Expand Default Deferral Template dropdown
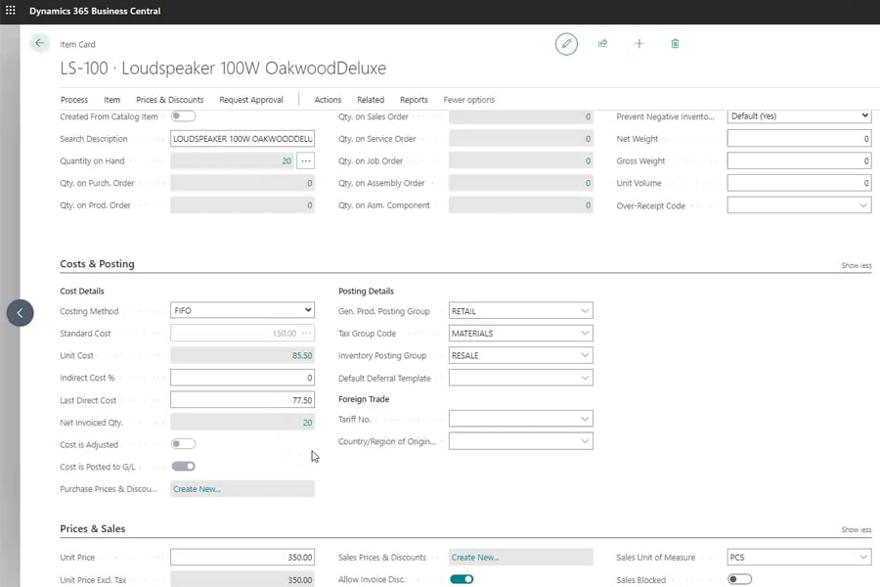This screenshot has height=587, width=880. [585, 378]
